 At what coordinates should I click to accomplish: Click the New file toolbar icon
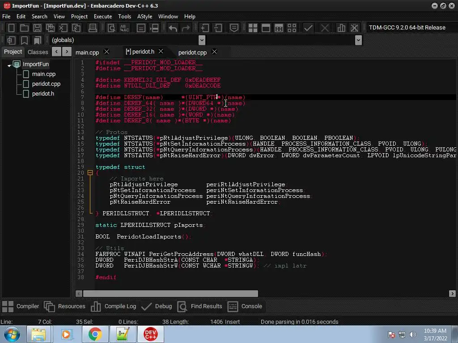[x=11, y=28]
